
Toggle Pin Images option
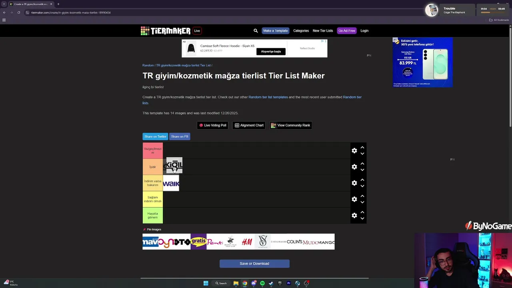(152, 230)
